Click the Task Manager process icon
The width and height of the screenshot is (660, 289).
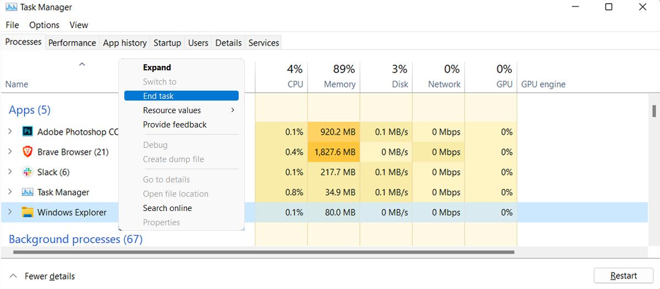point(28,192)
